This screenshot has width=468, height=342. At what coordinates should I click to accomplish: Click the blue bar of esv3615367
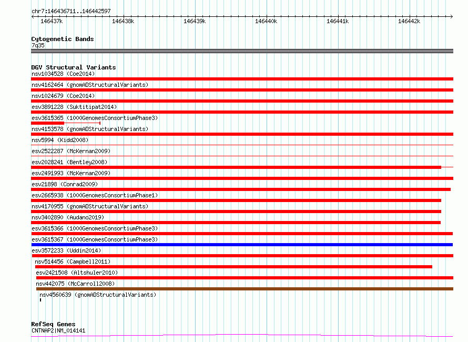click(242, 245)
